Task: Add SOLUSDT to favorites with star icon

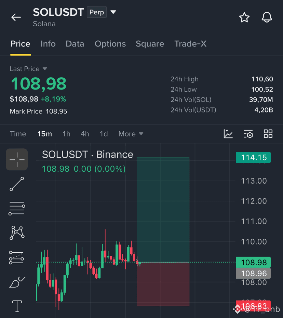Action: [x=244, y=17]
